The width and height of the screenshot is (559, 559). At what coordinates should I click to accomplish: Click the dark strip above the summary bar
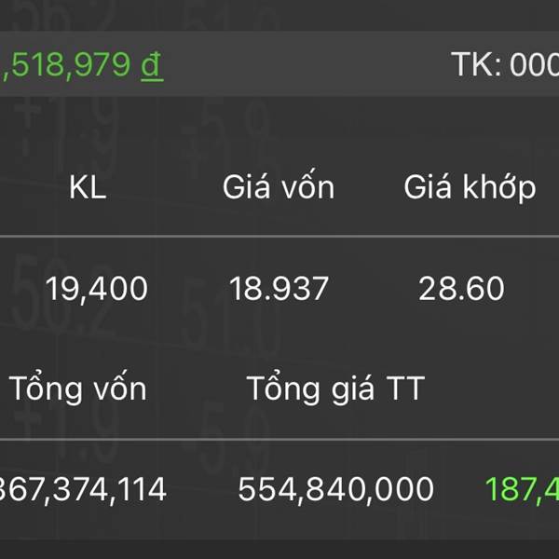coord(279,15)
